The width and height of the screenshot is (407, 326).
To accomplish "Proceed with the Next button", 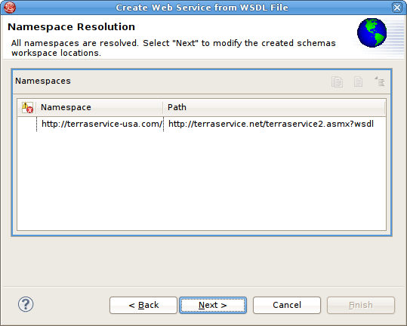I will [213, 306].
